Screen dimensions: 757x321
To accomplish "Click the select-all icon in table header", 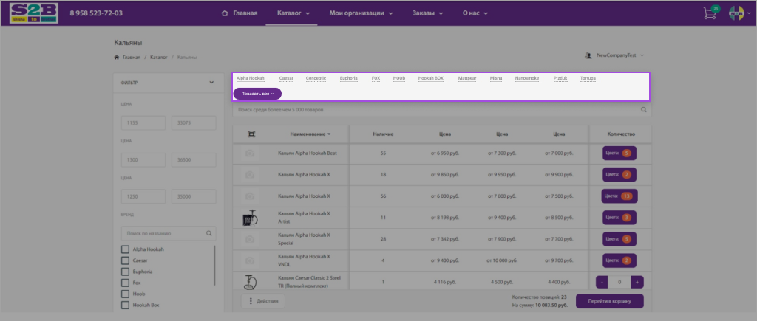I will (251, 134).
